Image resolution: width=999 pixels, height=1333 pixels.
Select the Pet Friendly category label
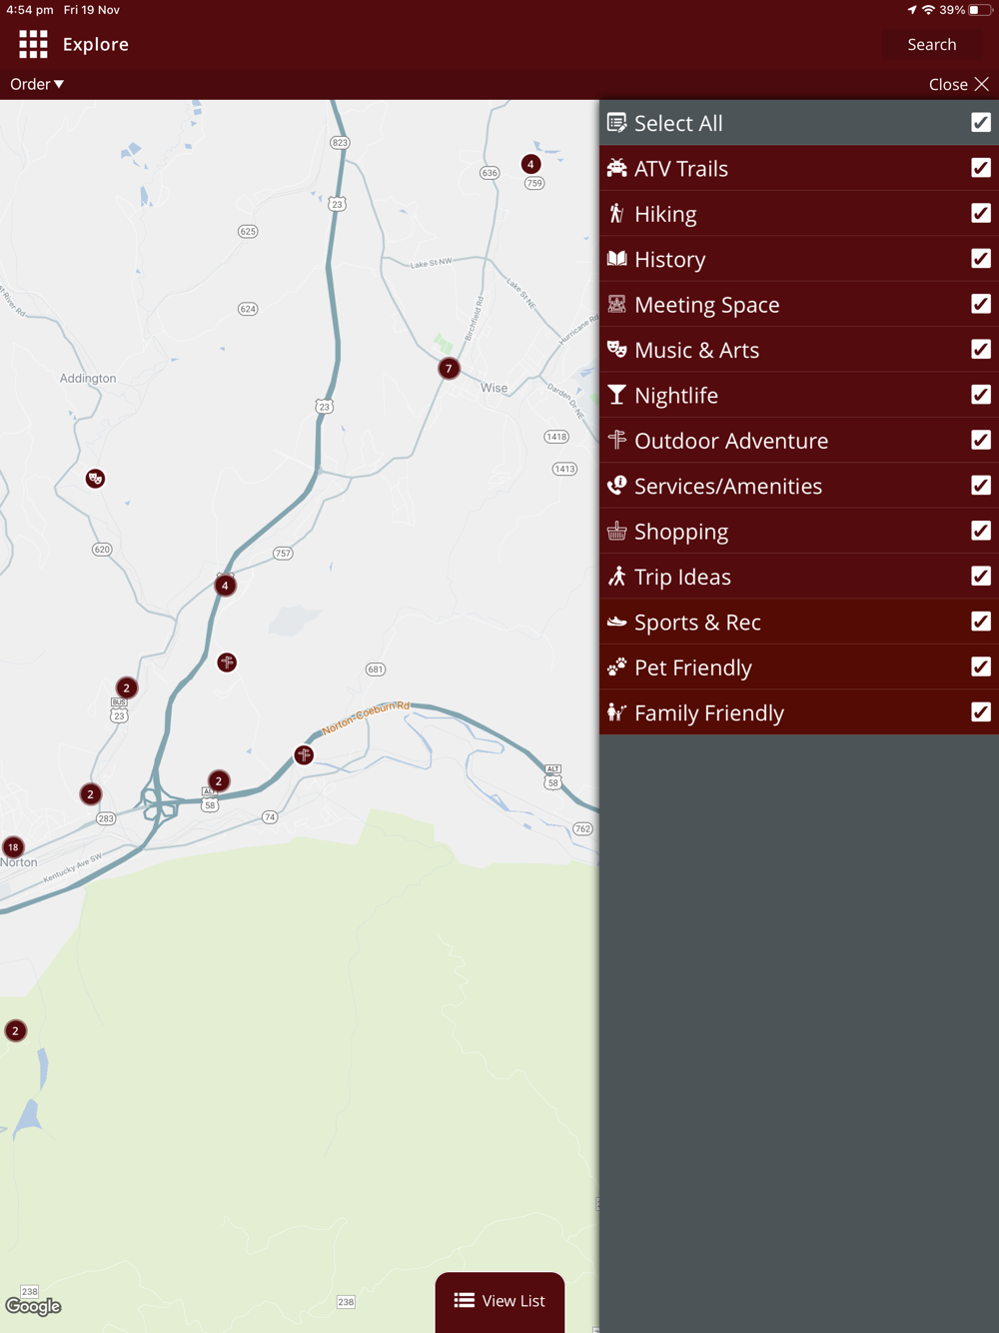[693, 667]
